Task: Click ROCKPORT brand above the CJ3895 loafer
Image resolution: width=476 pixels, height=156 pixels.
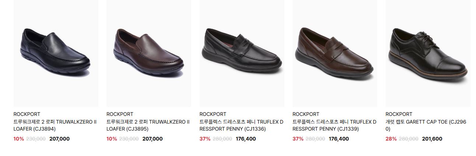Action: click(120, 114)
